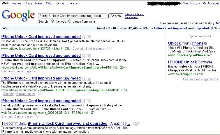
Task: Click the 'Sponsored Links' heading text
Action: click(x=200, y=36)
